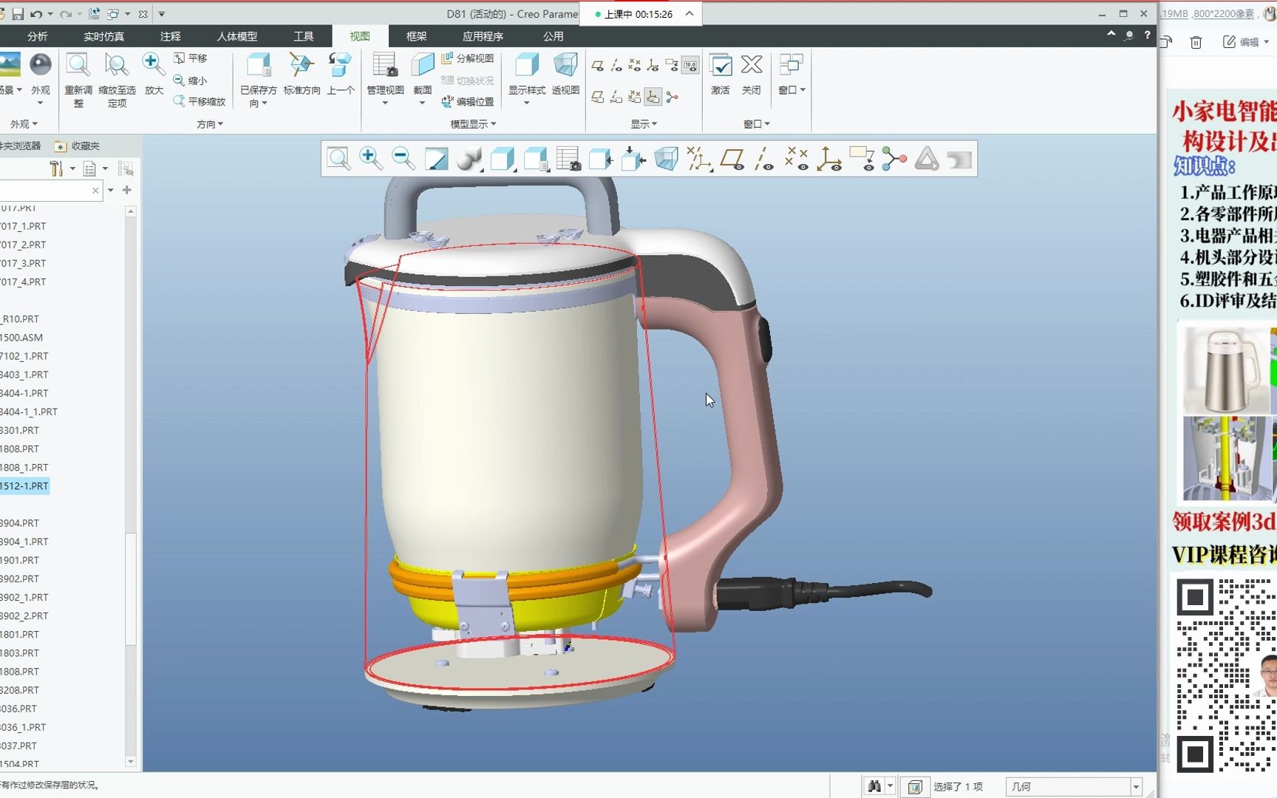The height and width of the screenshot is (798, 1277).
Task: Choose the Pan (平移) tool
Action: click(x=191, y=58)
